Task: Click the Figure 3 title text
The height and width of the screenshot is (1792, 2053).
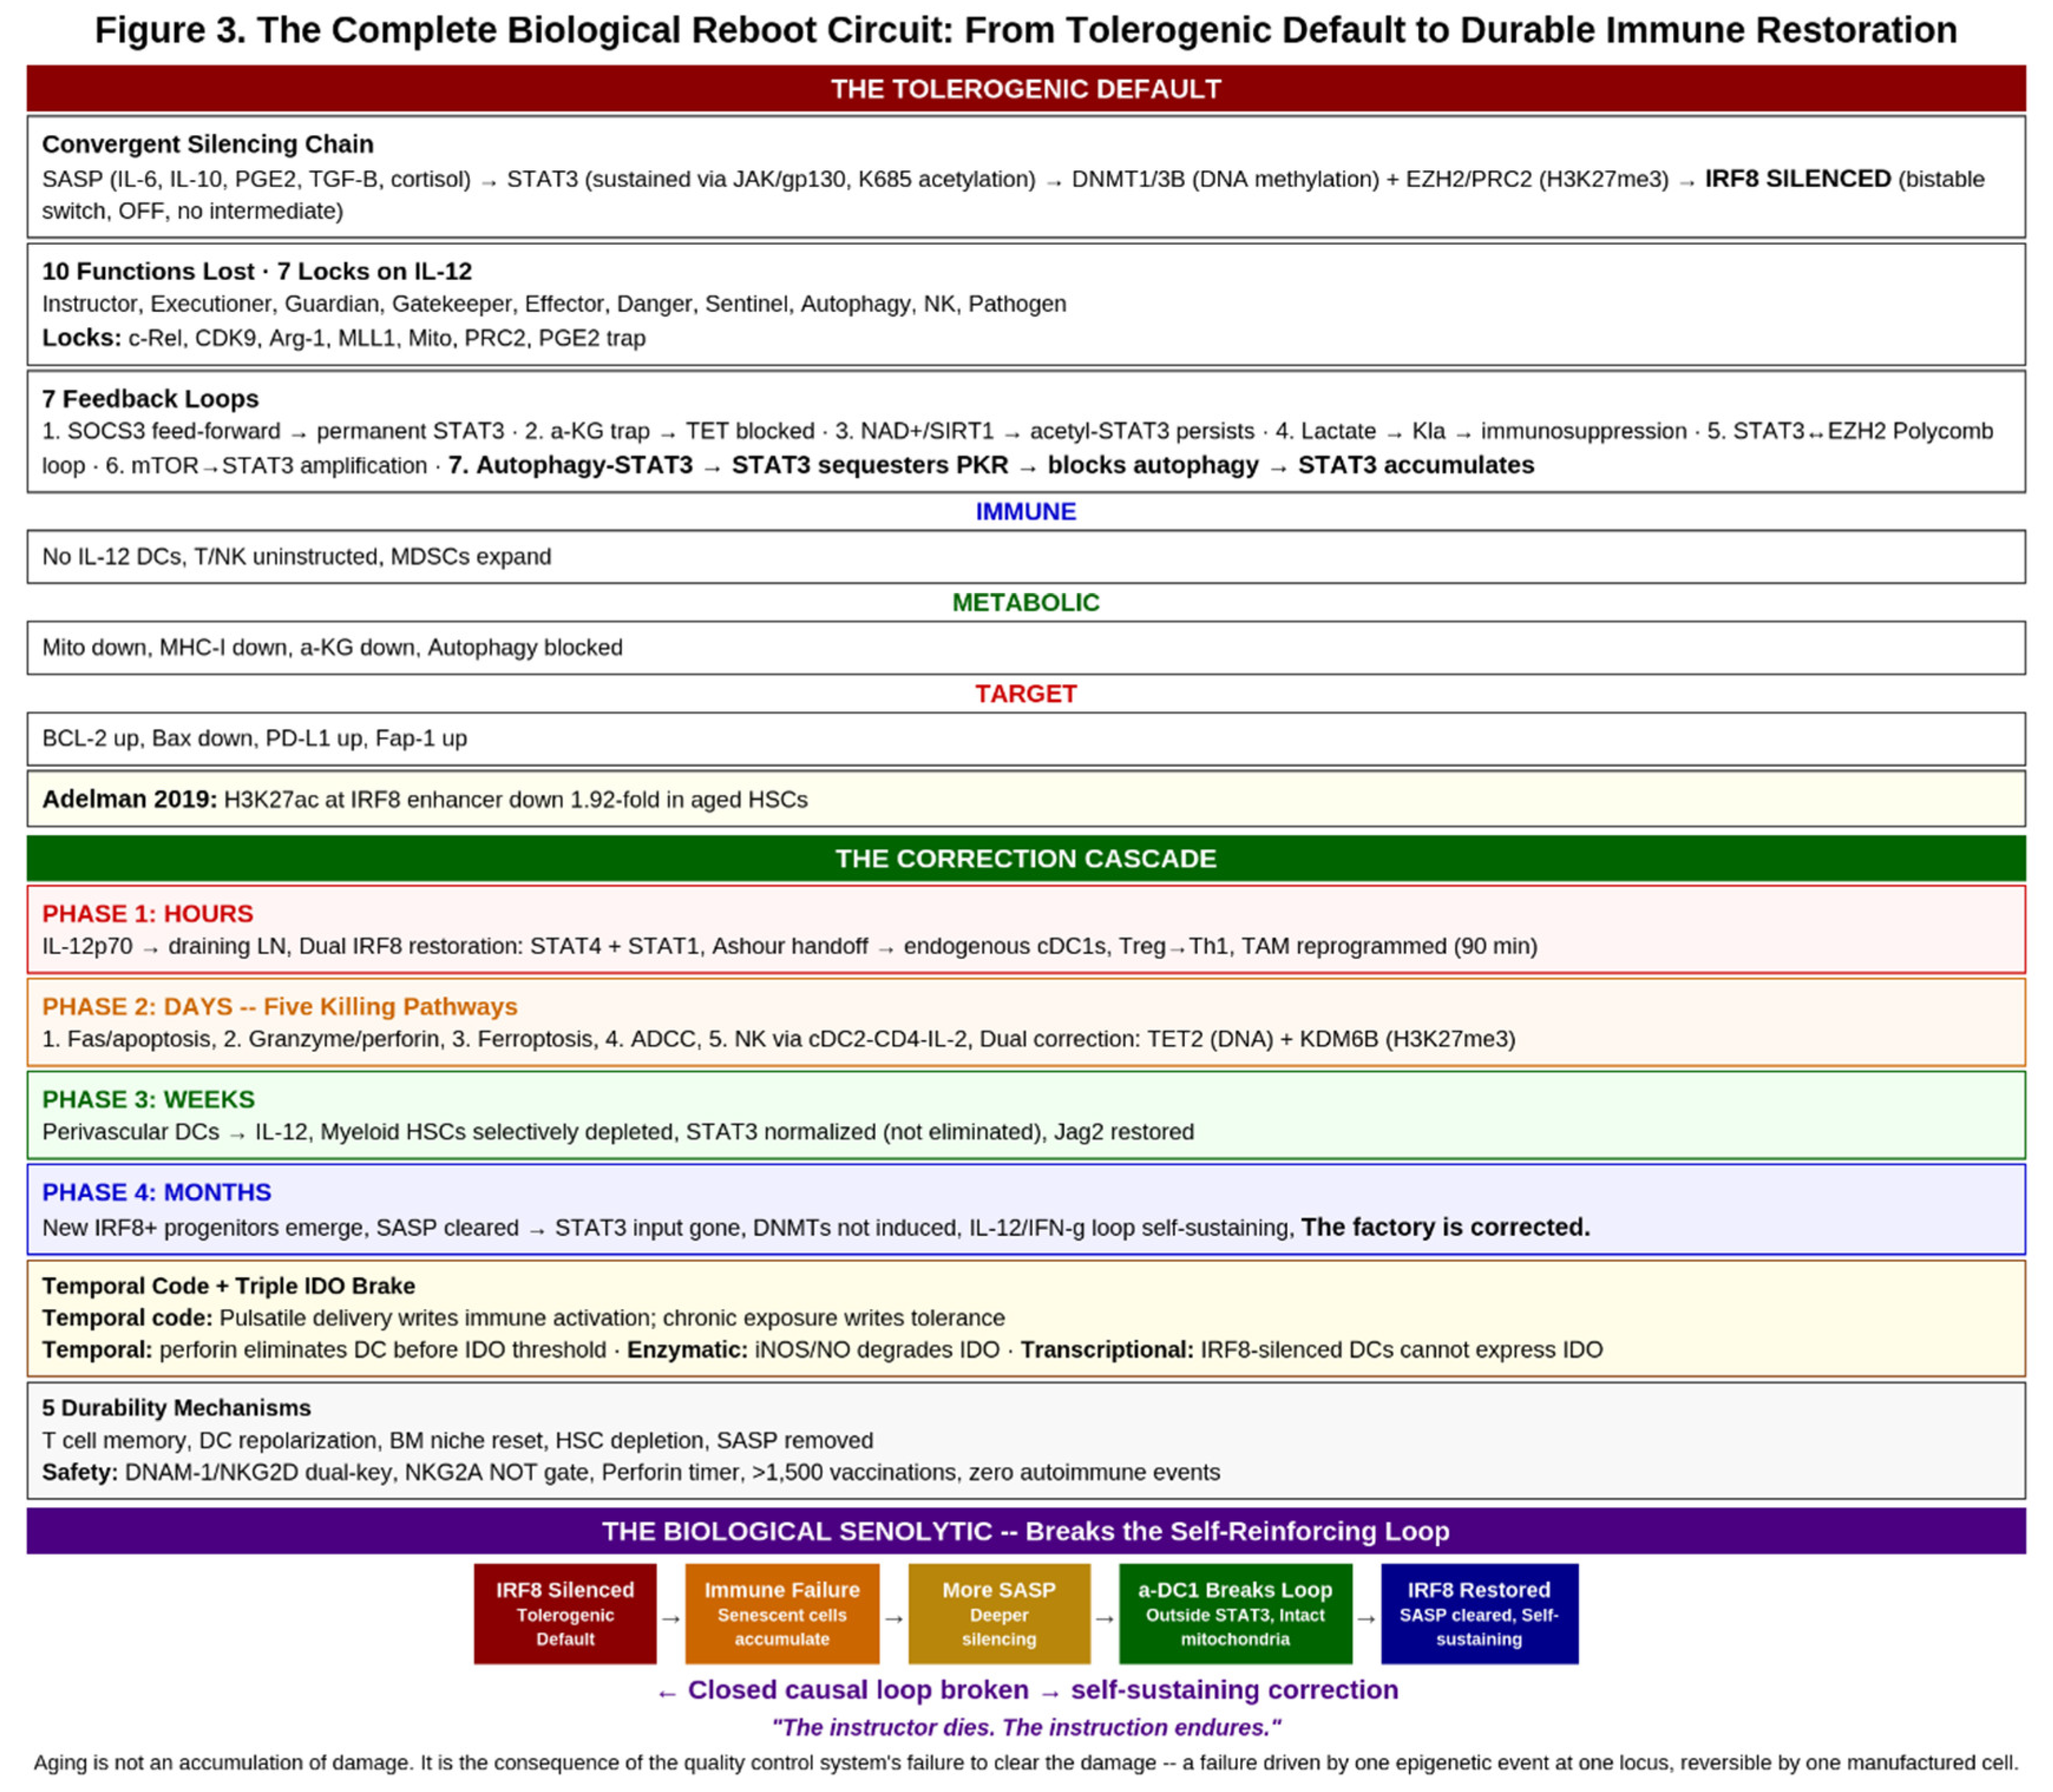Action: [x=1026, y=30]
